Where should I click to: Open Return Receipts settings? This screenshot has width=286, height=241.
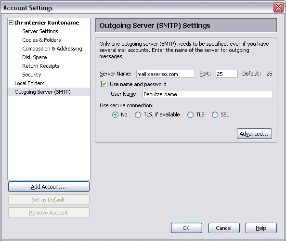41,66
